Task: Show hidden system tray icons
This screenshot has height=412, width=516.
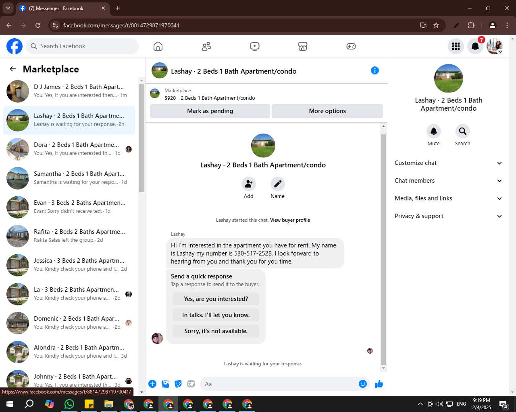Action: 420,404
